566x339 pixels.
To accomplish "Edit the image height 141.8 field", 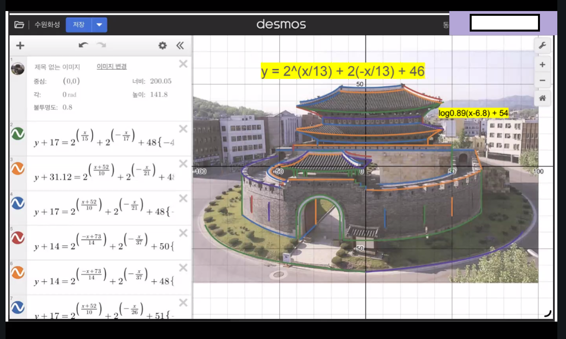I will click(159, 94).
